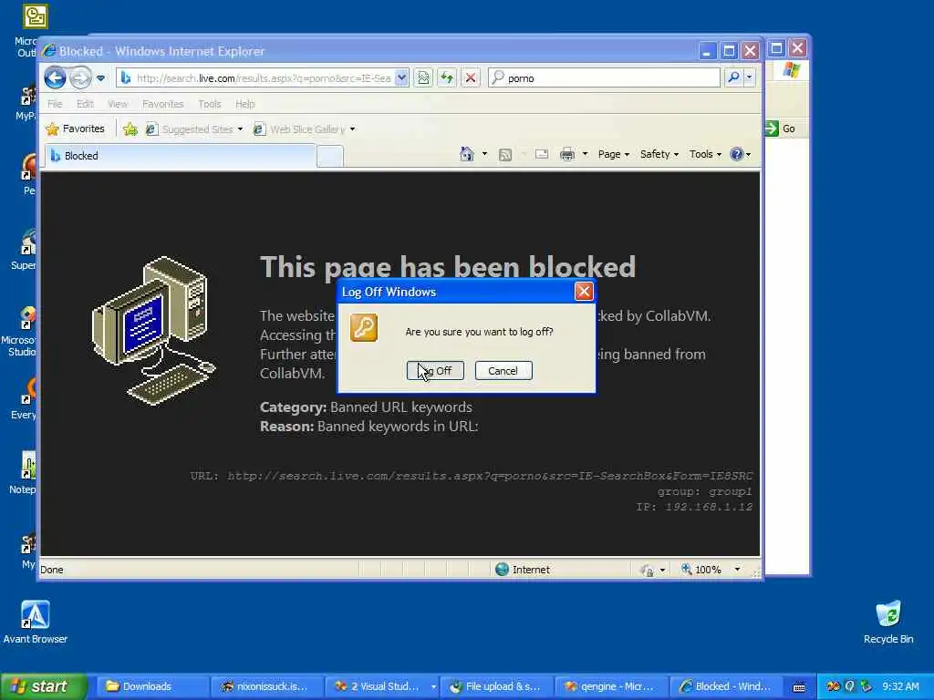Click the magnifier Search button

734,77
